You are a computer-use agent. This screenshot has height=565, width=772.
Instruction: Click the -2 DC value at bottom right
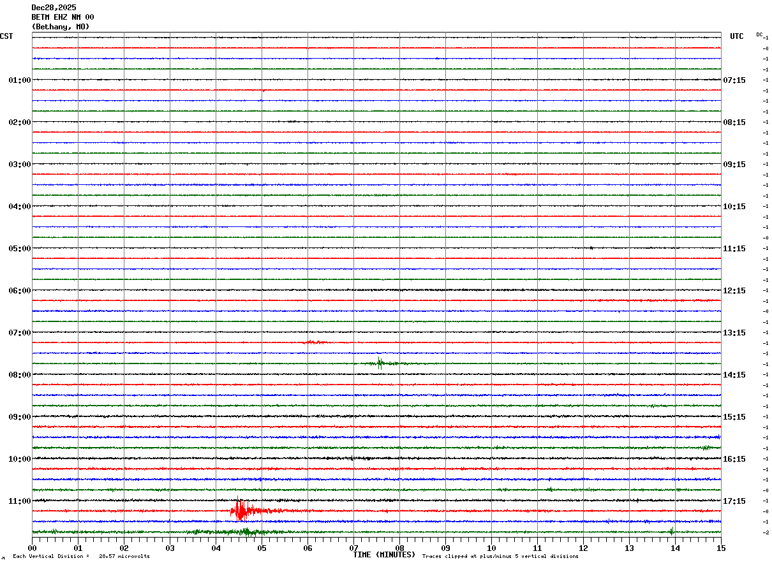coord(765,532)
